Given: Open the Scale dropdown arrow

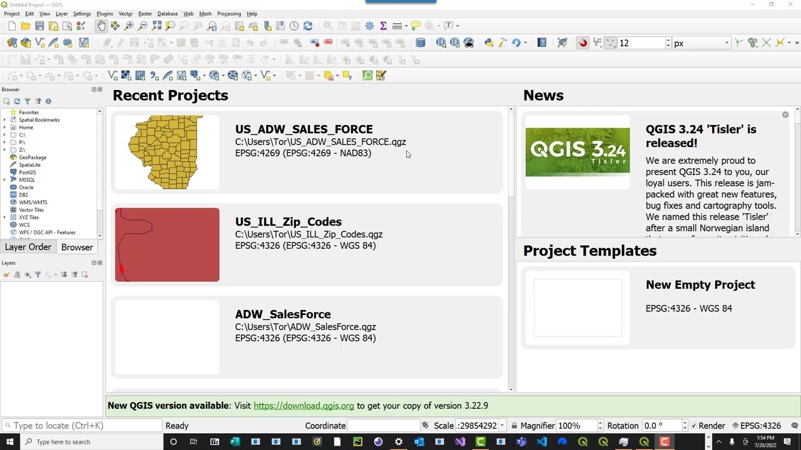Looking at the screenshot, I should pyautogui.click(x=501, y=426).
